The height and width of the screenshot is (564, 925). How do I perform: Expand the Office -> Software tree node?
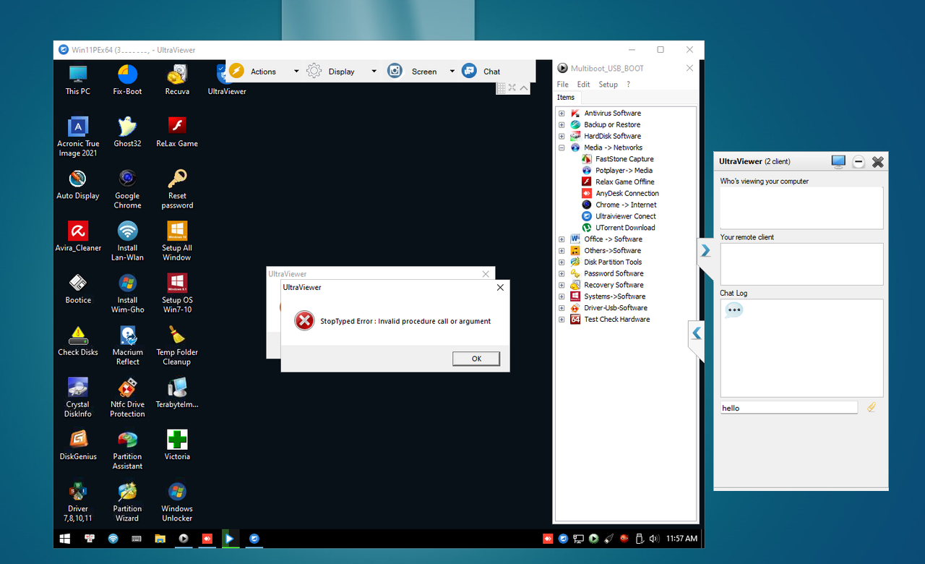pos(562,239)
